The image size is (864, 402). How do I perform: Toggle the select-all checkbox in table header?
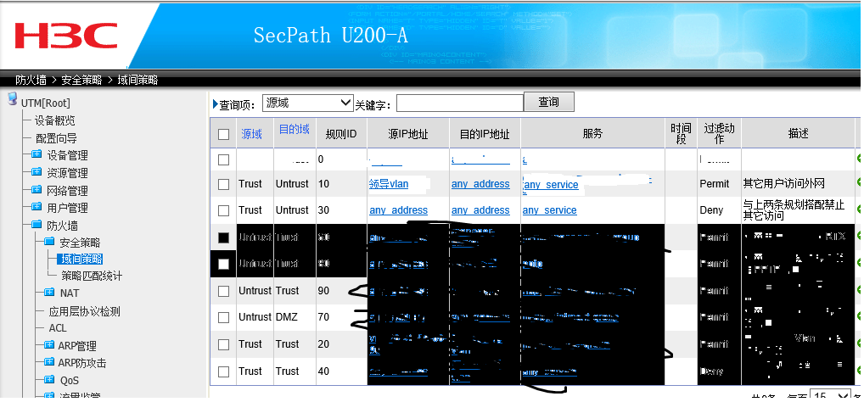pyautogui.click(x=224, y=134)
